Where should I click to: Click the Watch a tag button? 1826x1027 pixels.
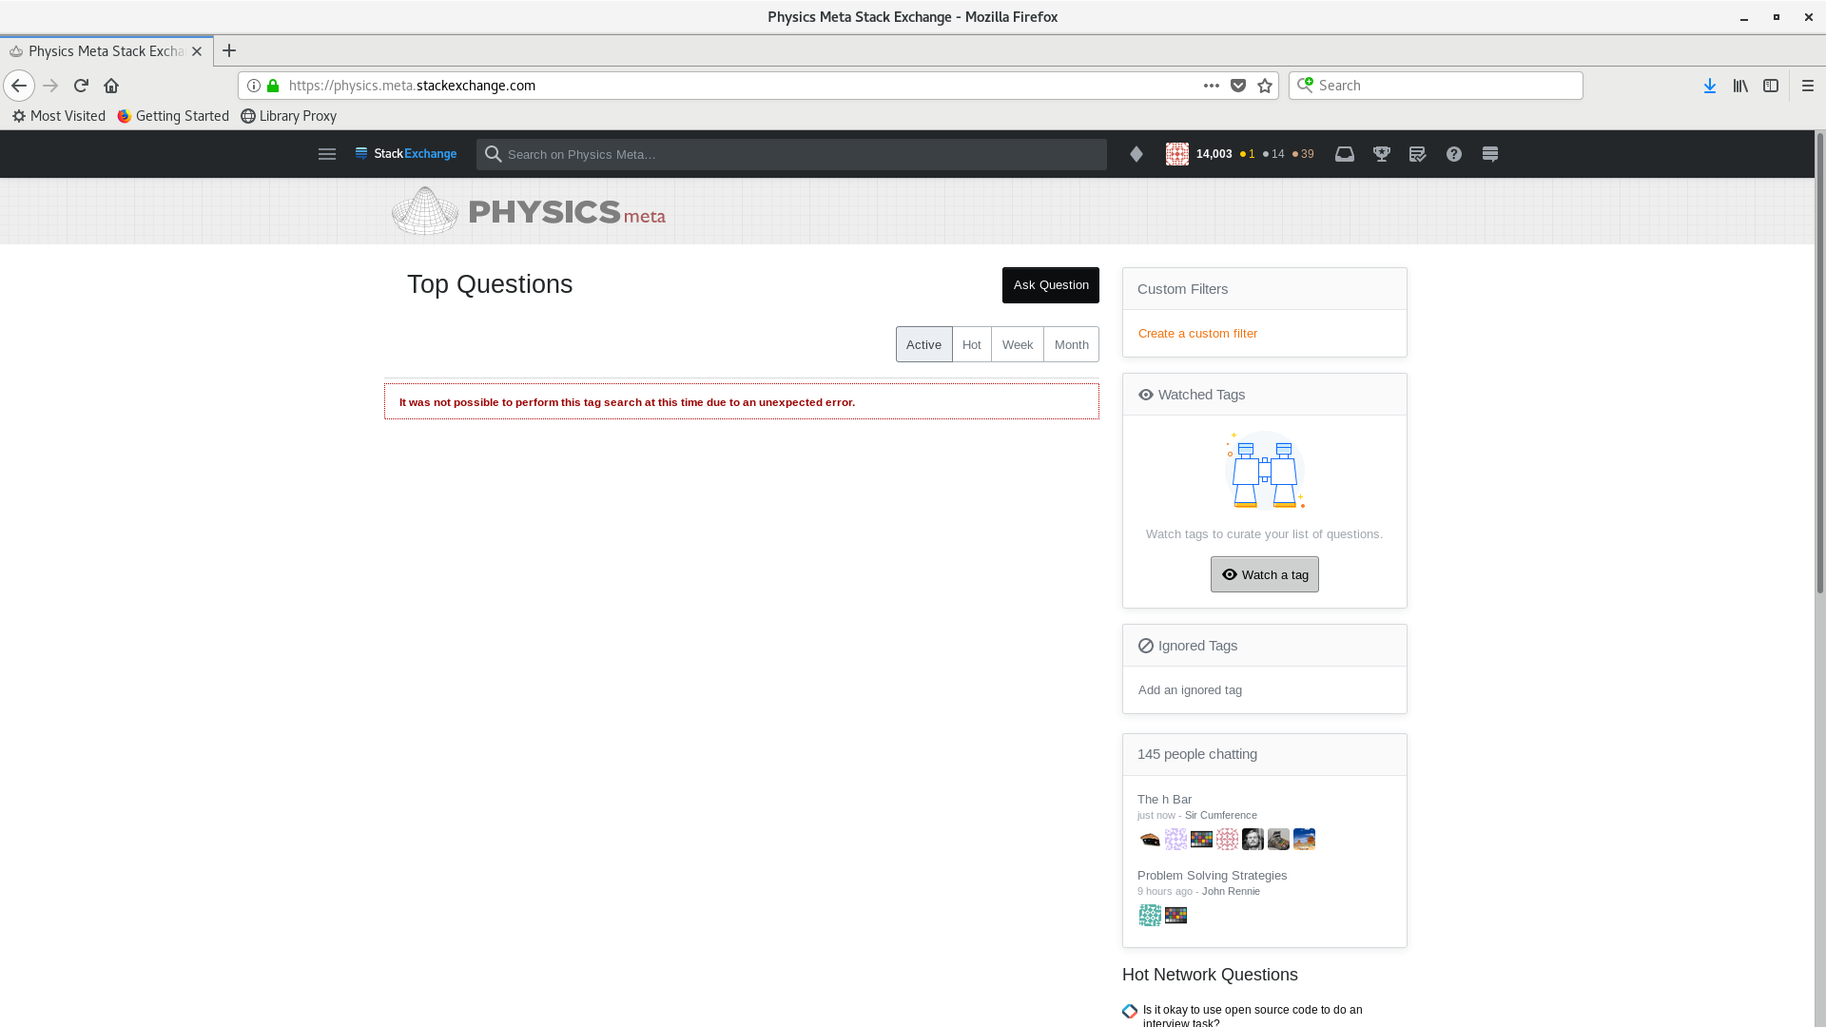(1264, 573)
